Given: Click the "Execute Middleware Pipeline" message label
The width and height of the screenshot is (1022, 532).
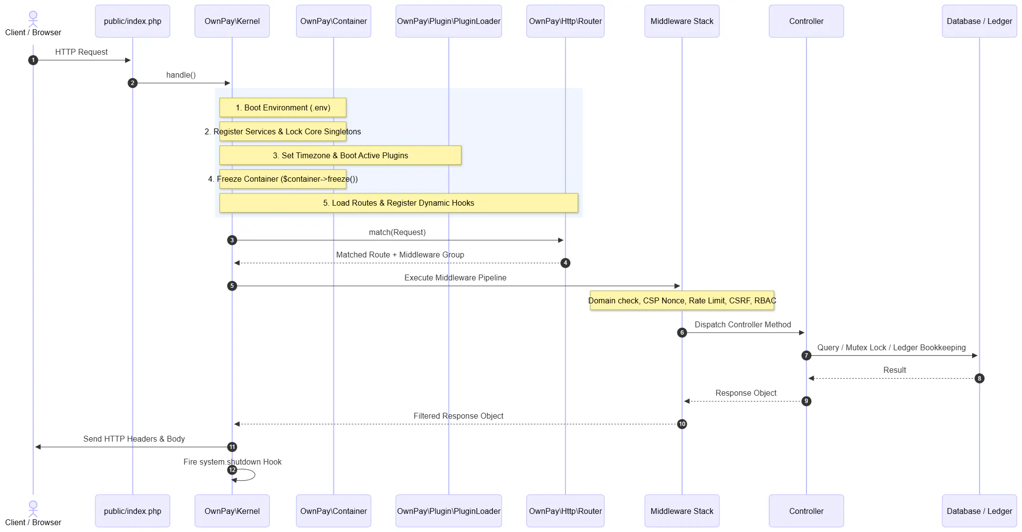Looking at the screenshot, I should [x=456, y=277].
